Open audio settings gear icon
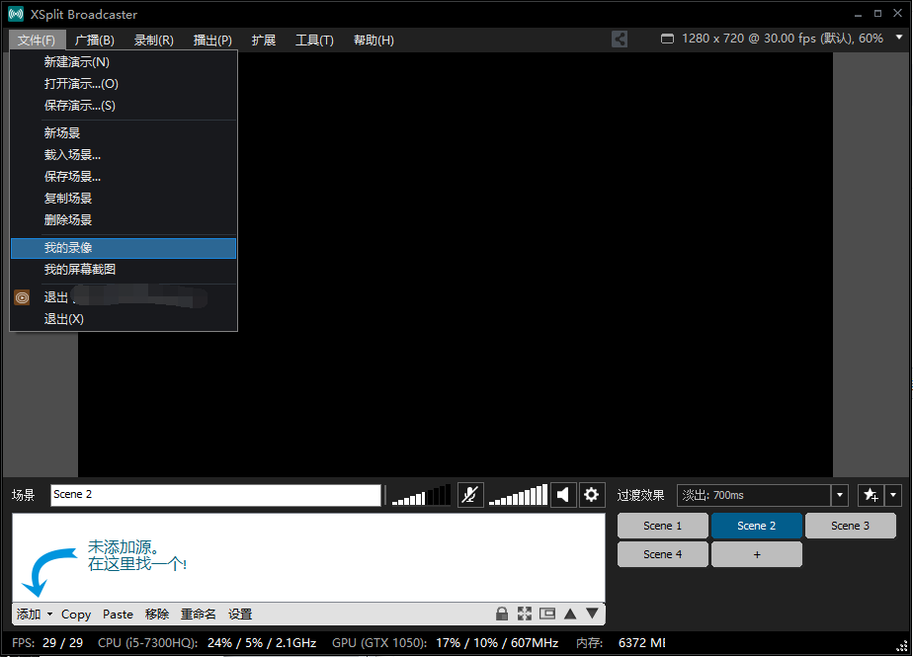The width and height of the screenshot is (913, 657). (x=592, y=495)
